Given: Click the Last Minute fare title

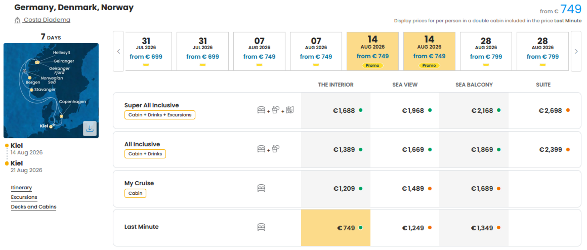Looking at the screenshot, I should click(x=142, y=227).
